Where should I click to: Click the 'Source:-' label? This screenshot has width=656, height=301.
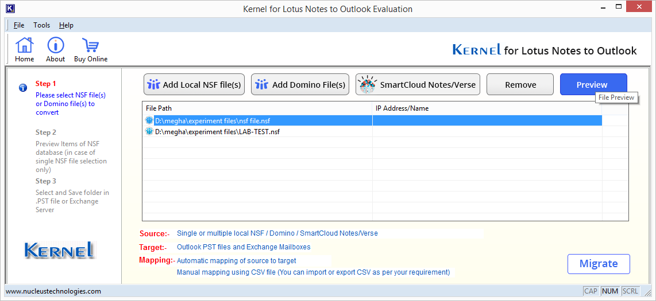pos(155,234)
